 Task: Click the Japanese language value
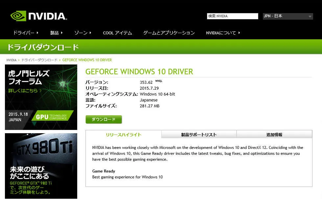point(149,100)
